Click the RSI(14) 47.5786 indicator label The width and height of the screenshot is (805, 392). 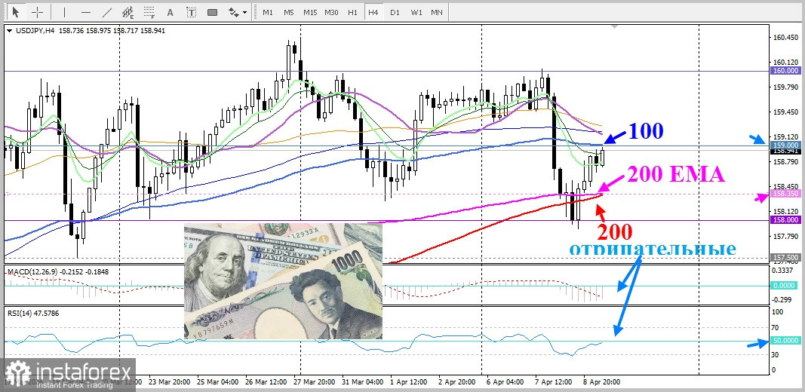[x=33, y=312]
